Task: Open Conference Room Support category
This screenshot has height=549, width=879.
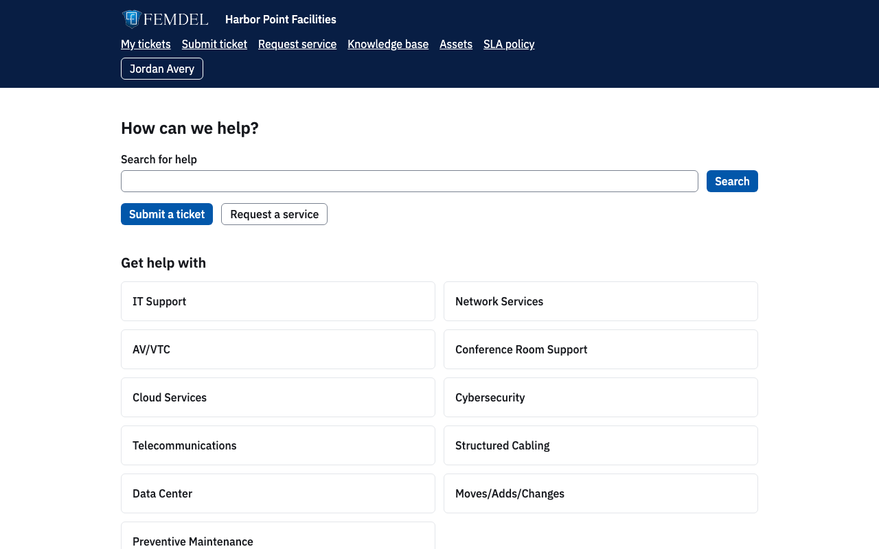Action: [601, 349]
